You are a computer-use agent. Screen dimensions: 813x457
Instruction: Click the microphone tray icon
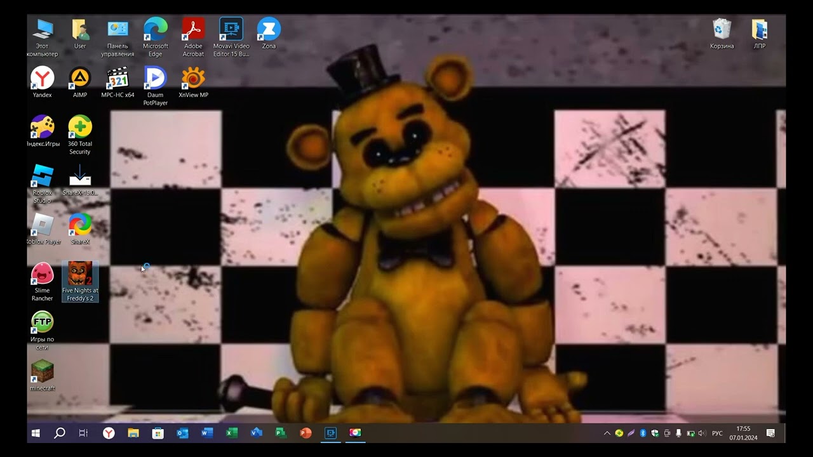[678, 434]
